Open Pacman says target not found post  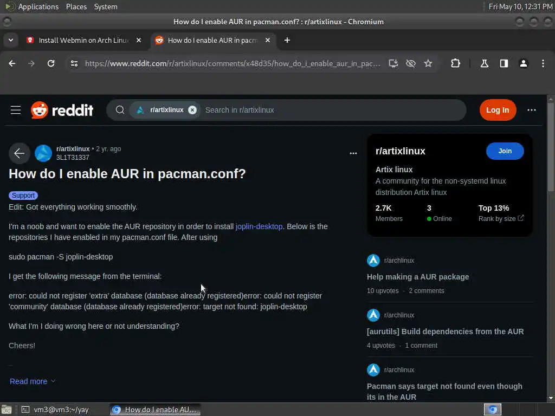coord(444,391)
